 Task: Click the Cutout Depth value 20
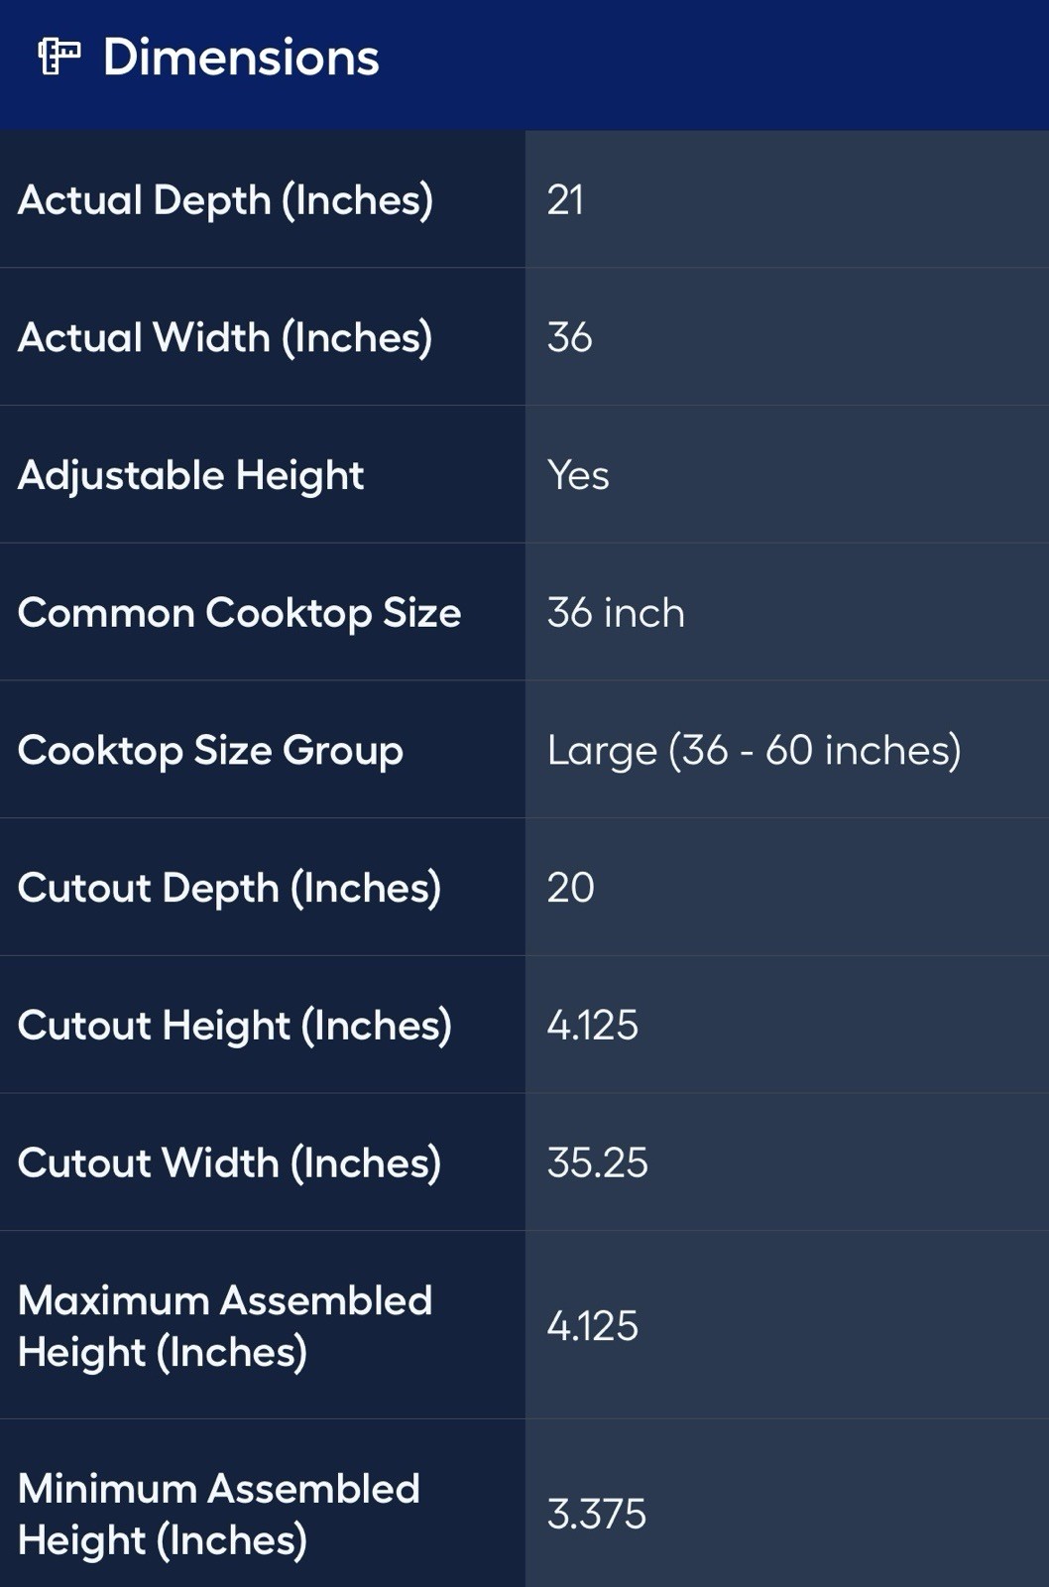570,888
